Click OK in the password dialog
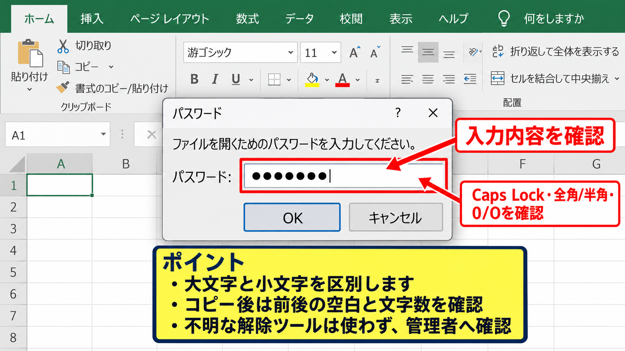This screenshot has height=351, width=625. 292,217
